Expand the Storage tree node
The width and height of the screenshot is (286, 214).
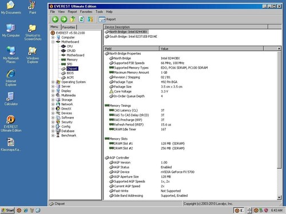tap(53, 100)
